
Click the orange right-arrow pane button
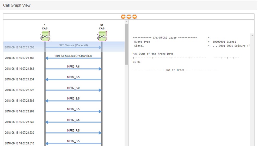(x=134, y=17)
